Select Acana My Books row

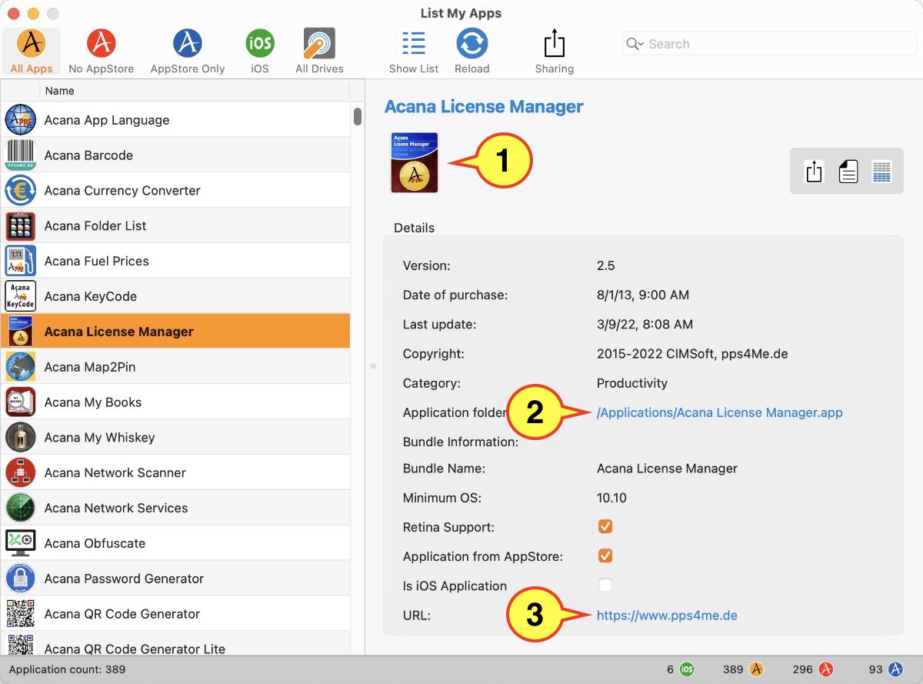(x=175, y=402)
